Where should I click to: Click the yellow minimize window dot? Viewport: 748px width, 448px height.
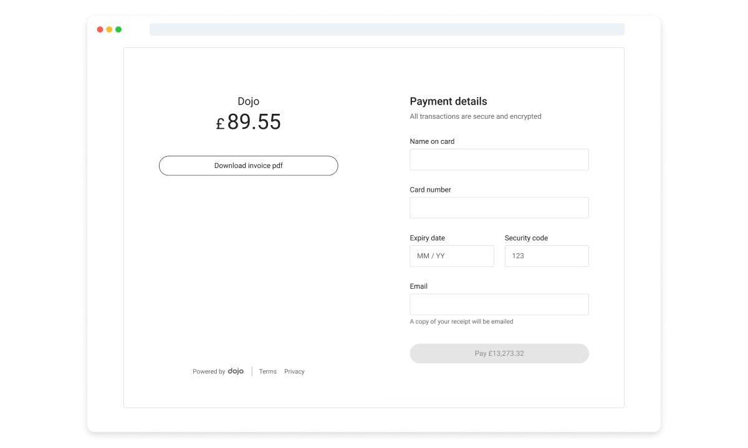pyautogui.click(x=109, y=29)
